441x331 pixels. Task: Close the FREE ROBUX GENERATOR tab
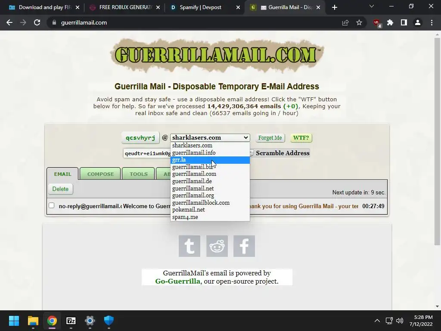pos(158,7)
